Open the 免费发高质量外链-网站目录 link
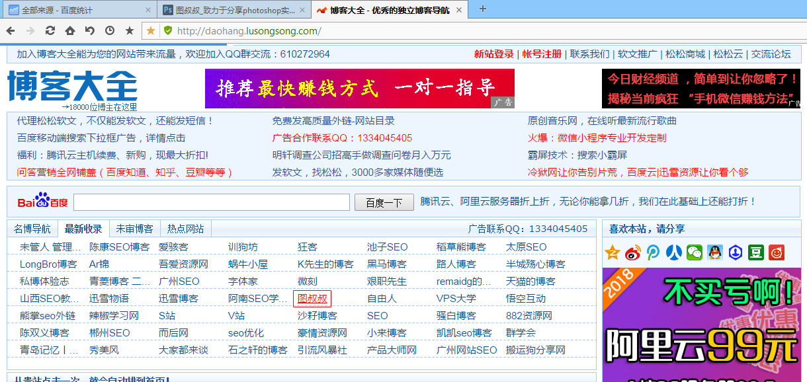 (x=333, y=121)
